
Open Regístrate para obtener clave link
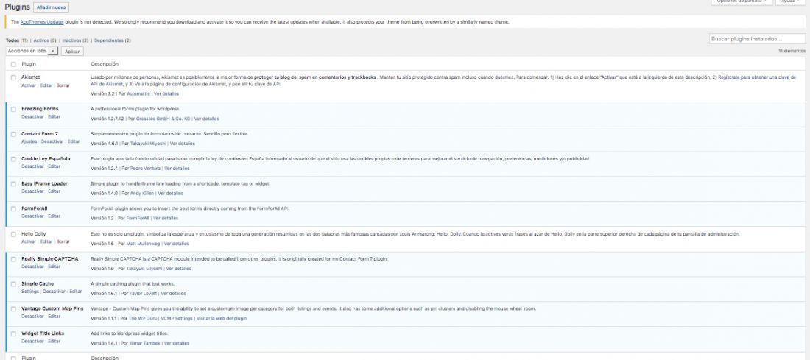(x=757, y=77)
